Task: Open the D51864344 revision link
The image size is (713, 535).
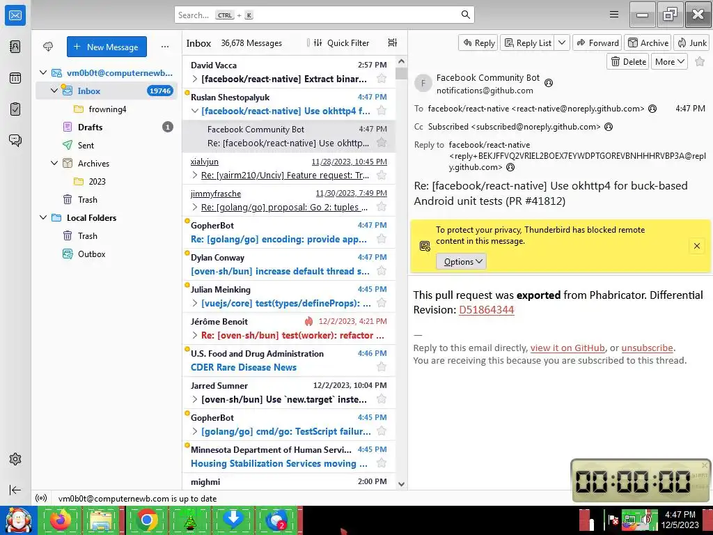Action: pos(487,310)
